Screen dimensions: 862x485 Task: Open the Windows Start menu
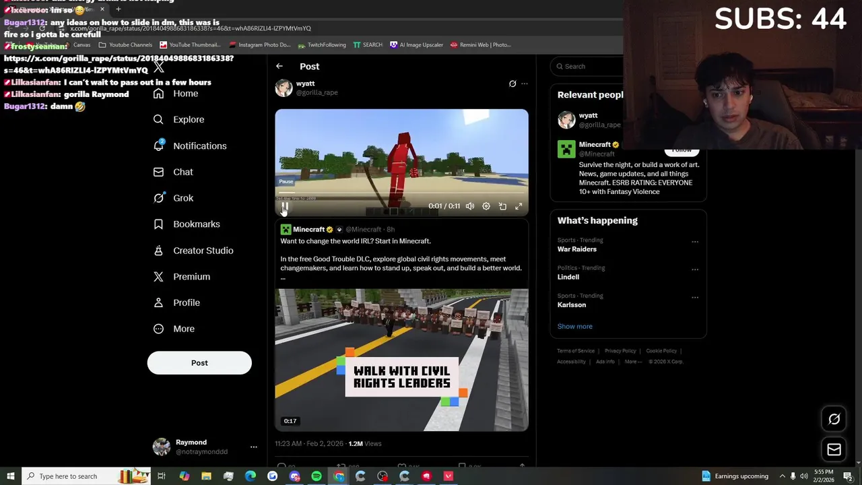point(10,476)
